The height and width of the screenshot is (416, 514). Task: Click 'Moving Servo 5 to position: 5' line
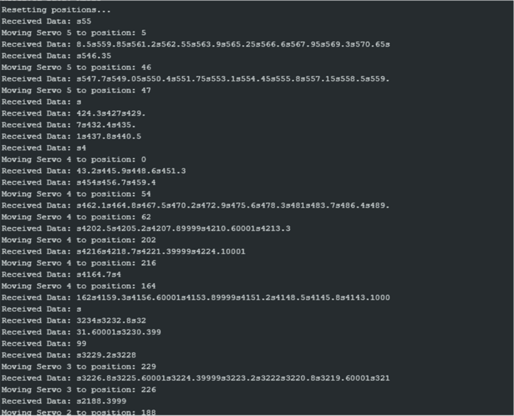click(x=74, y=33)
